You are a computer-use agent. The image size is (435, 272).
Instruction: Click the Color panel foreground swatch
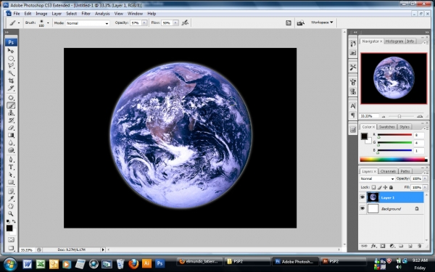coord(364,136)
